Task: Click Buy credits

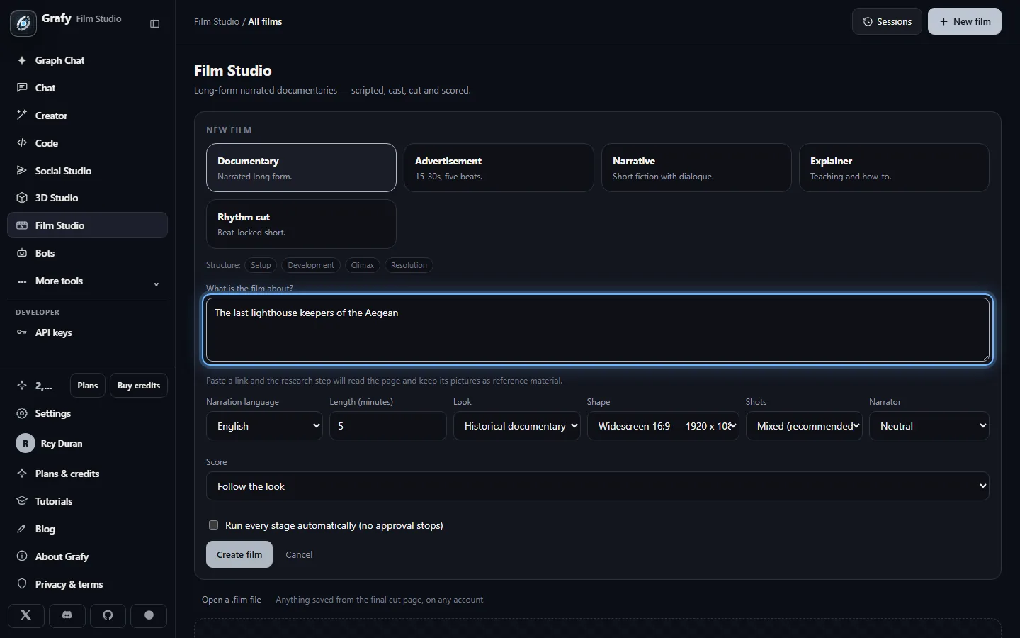Action: [x=139, y=386]
